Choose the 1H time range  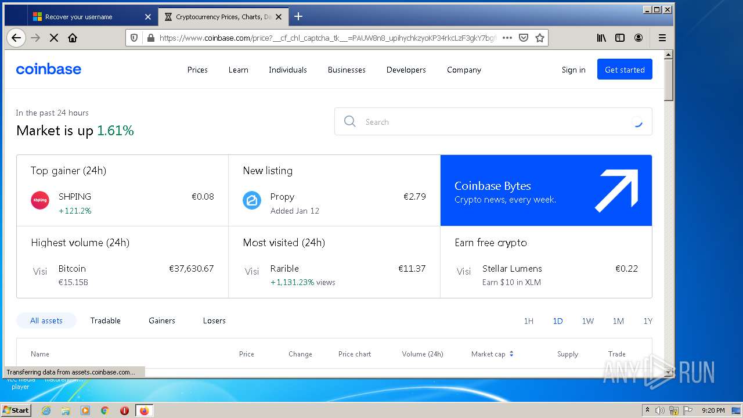(x=528, y=321)
